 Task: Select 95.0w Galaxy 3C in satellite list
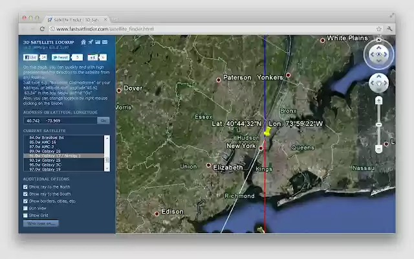[x=63, y=164]
